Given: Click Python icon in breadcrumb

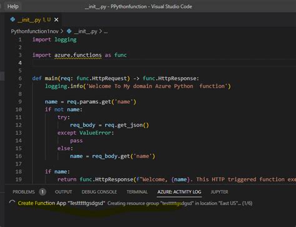Looking at the screenshot, I should [x=69, y=31].
